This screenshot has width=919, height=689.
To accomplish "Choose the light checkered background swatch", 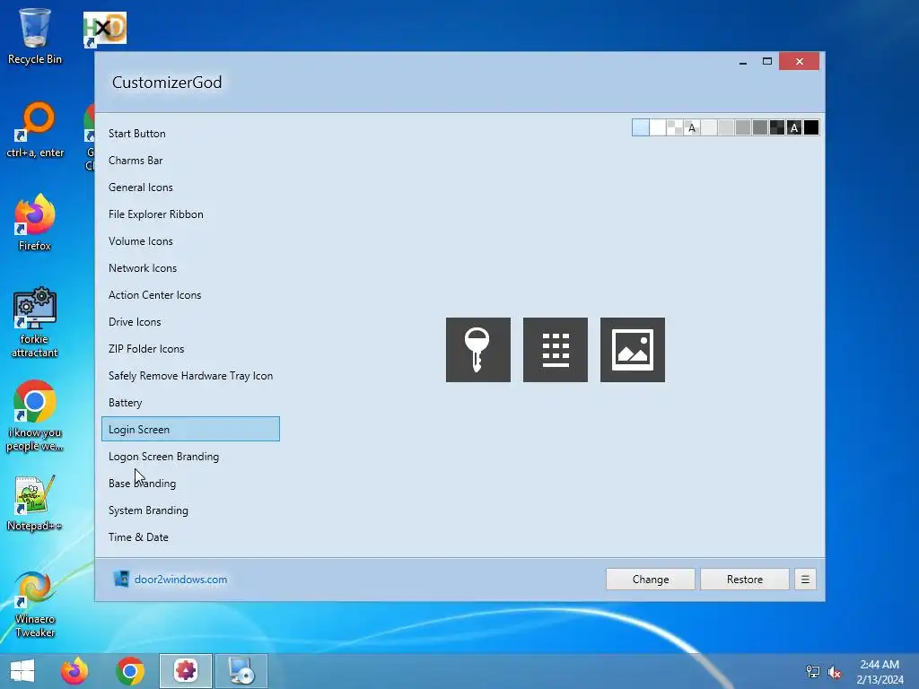I will [675, 127].
